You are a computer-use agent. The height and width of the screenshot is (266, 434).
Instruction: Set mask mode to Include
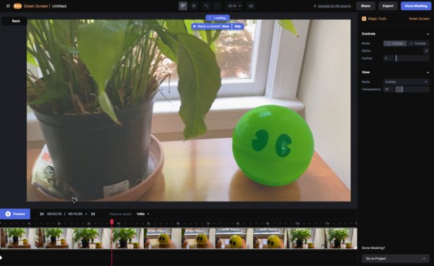point(395,43)
